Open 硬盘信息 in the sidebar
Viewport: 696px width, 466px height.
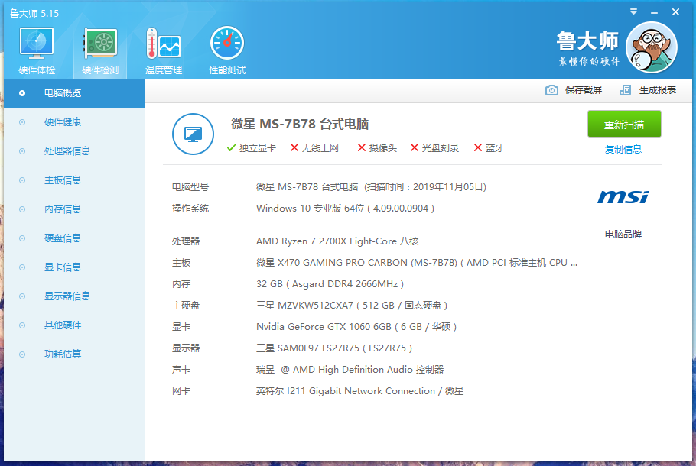pyautogui.click(x=75, y=238)
